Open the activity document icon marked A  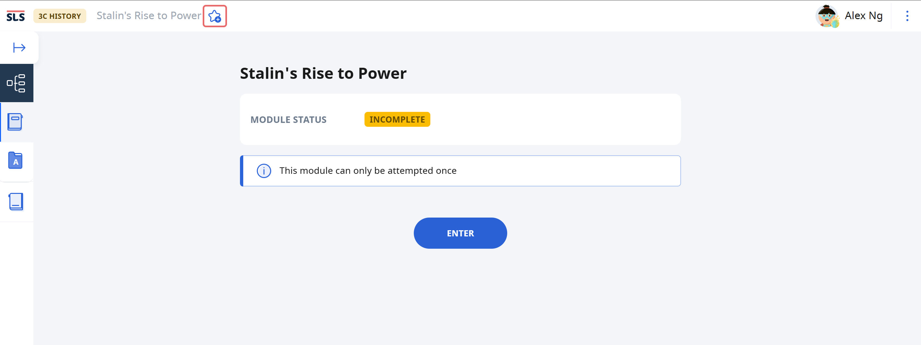(x=15, y=161)
